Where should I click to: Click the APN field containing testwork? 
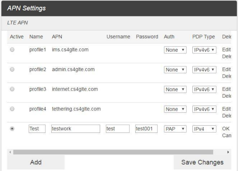coord(75,129)
